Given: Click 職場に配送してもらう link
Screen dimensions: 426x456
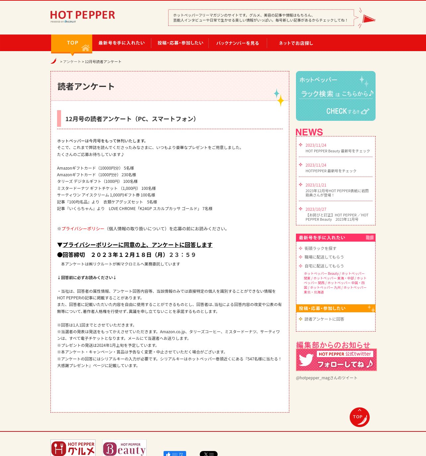Looking at the screenshot, I should 324,257.
